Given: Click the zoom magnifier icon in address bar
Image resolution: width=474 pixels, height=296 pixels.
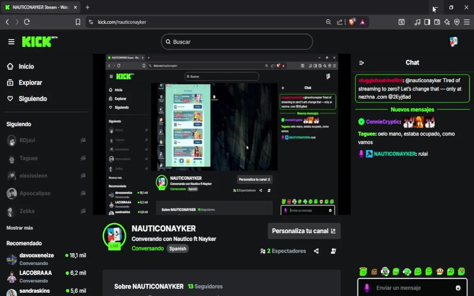Looking at the screenshot, I should [328, 22].
